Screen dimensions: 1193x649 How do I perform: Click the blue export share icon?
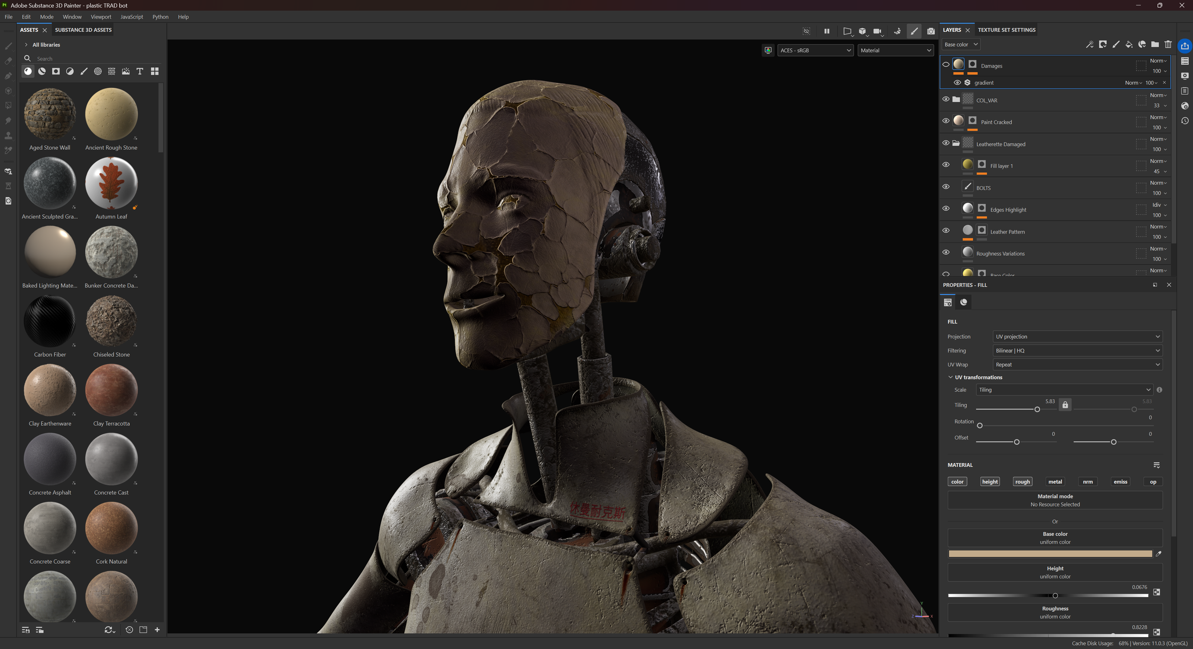1184,46
